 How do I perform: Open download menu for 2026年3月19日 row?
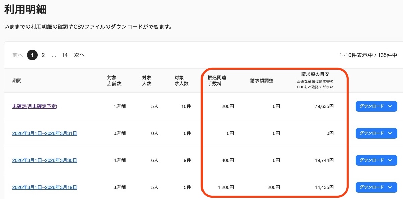coord(376,187)
